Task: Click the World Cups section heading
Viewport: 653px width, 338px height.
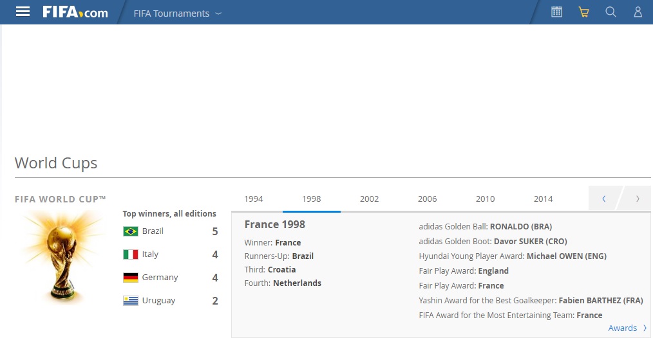Action: [x=56, y=163]
